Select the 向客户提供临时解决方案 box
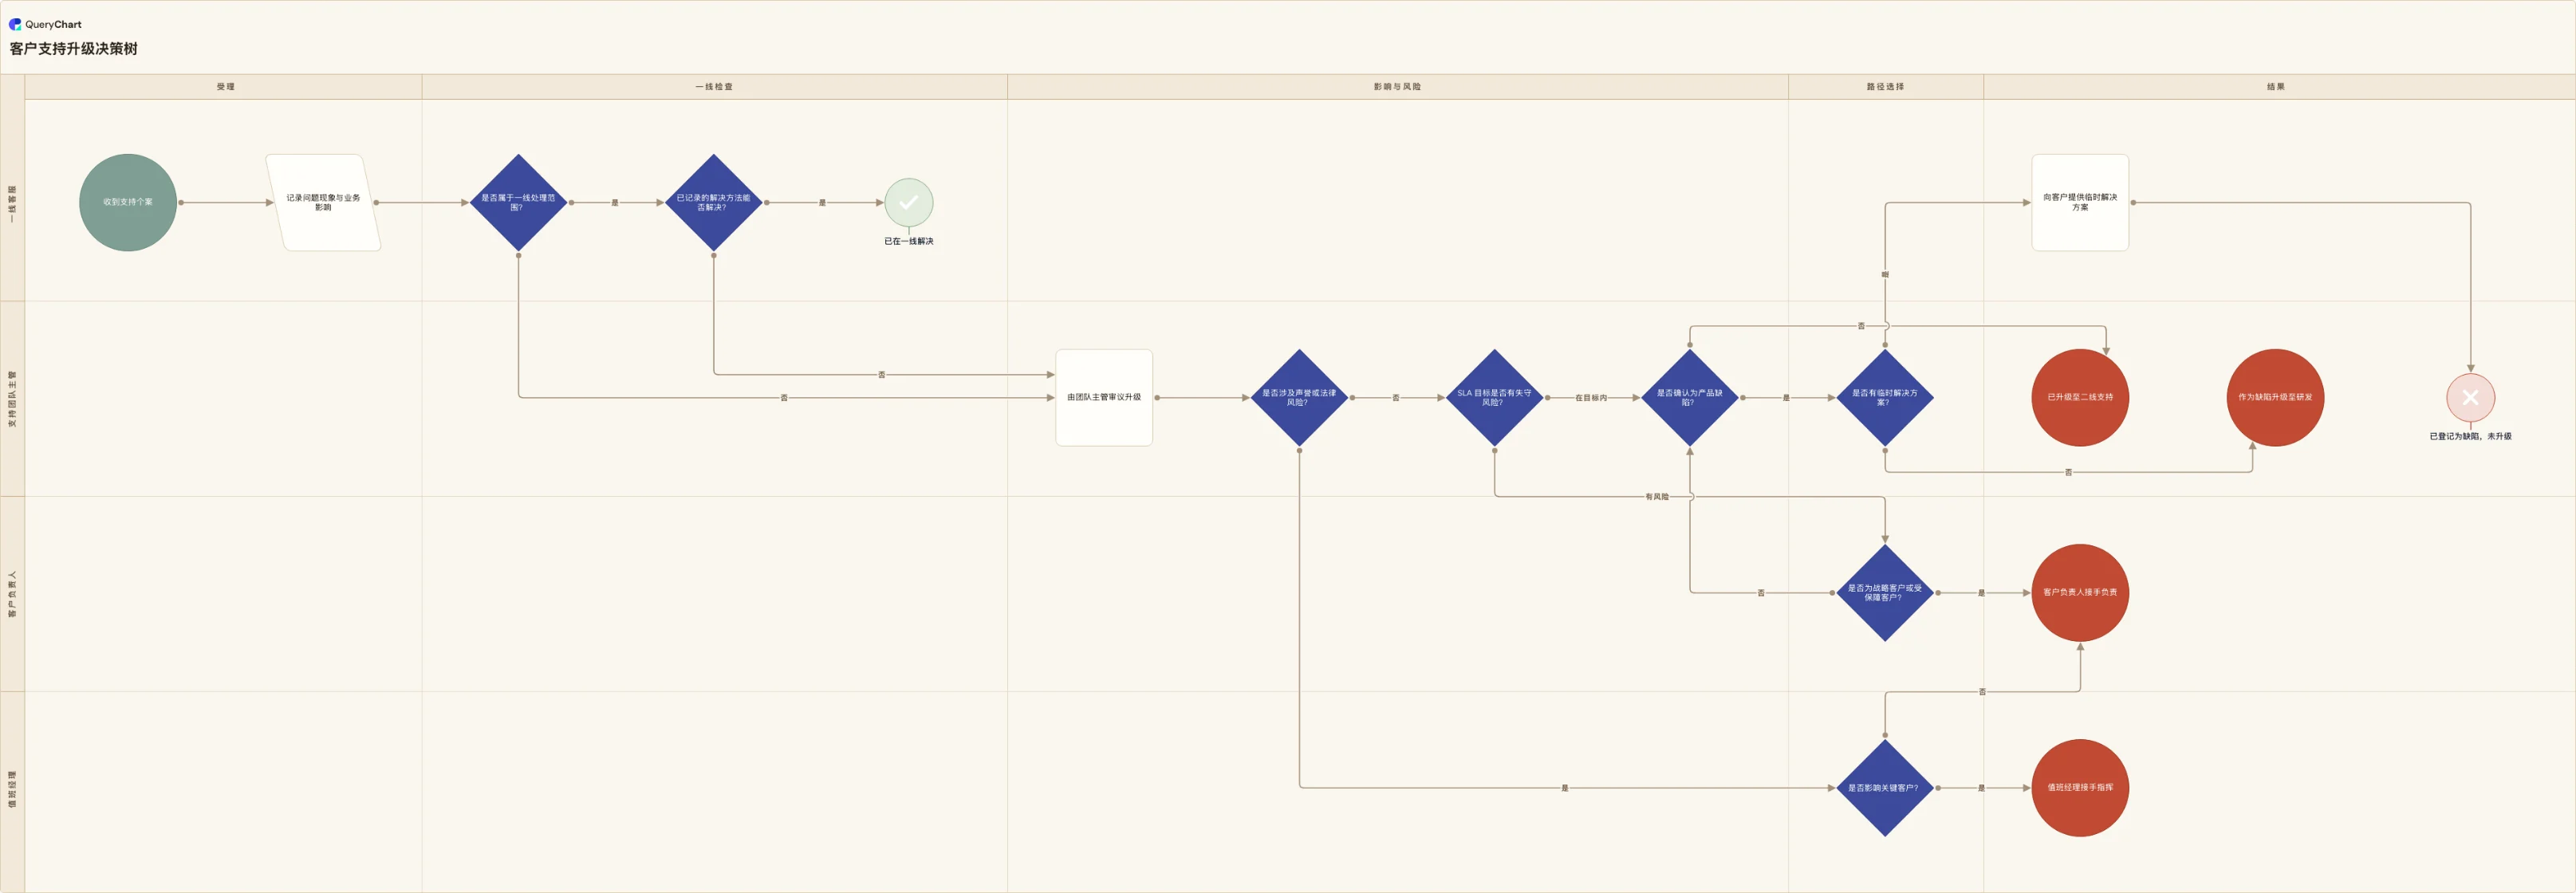 [x=2080, y=202]
